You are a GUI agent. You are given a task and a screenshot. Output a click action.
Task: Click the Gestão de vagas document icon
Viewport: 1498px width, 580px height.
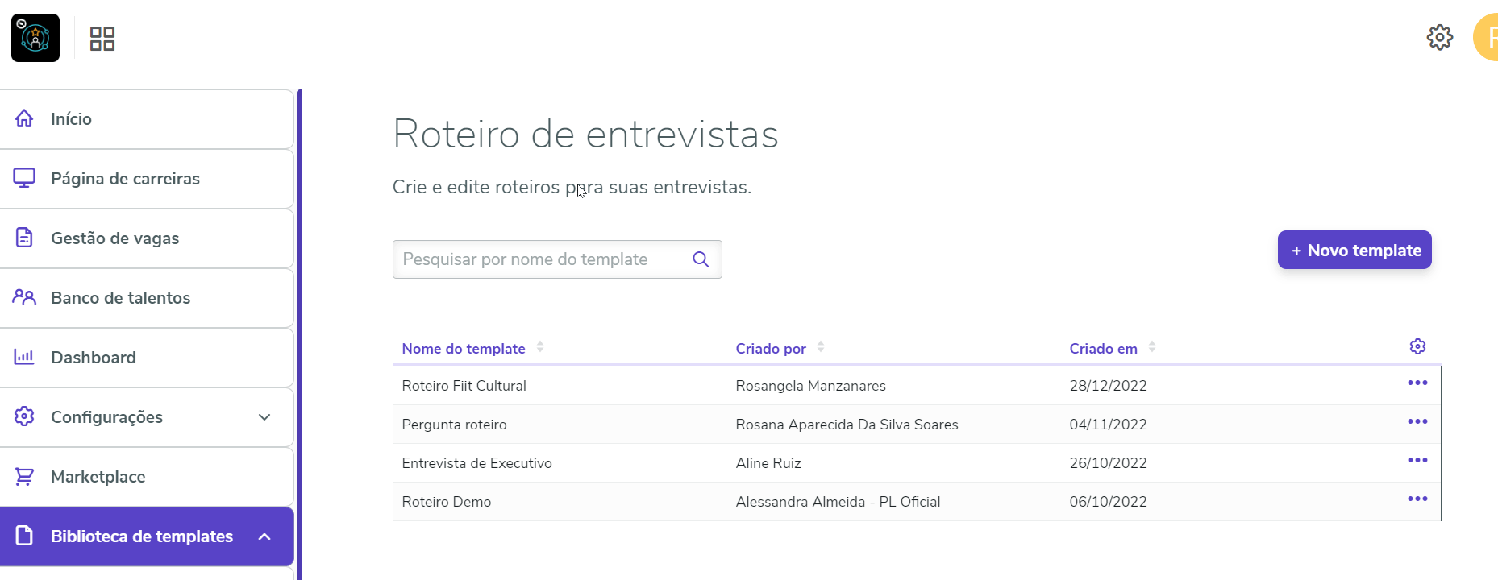(x=24, y=238)
